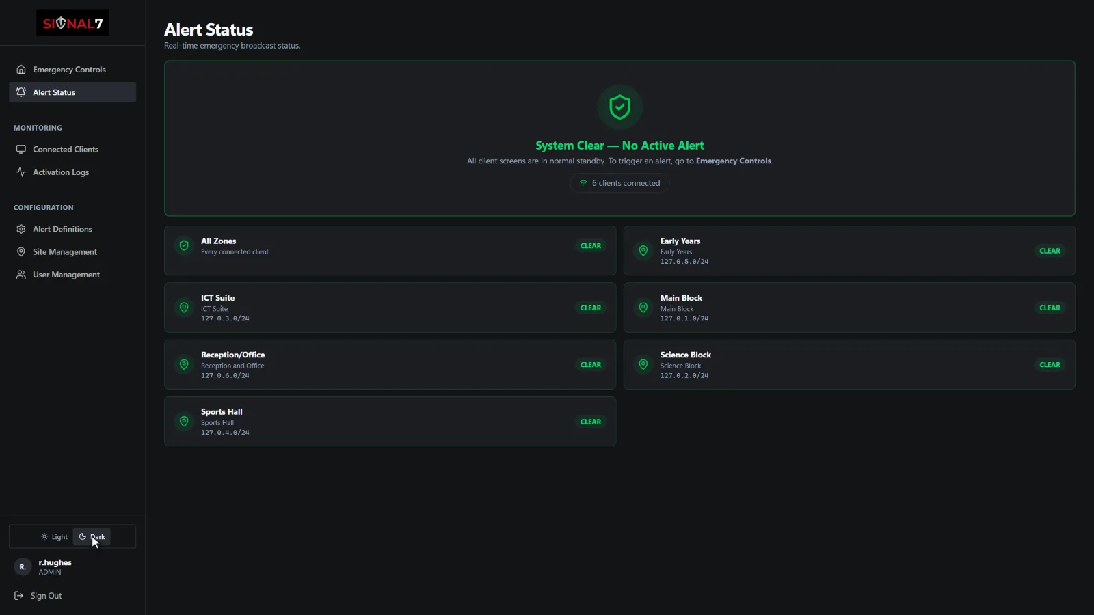Viewport: 1094px width, 615px height.
Task: Click the CLEAR badge for Sports Hall
Action: [591, 422]
